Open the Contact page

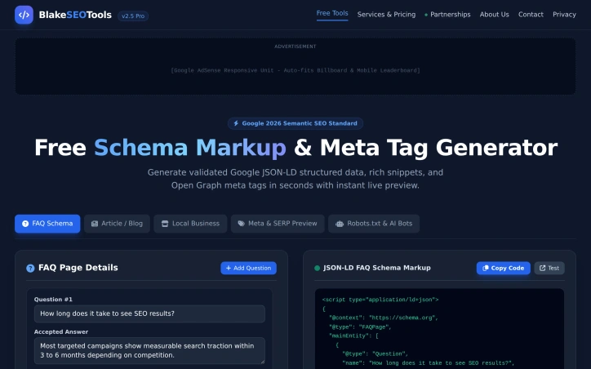531,15
